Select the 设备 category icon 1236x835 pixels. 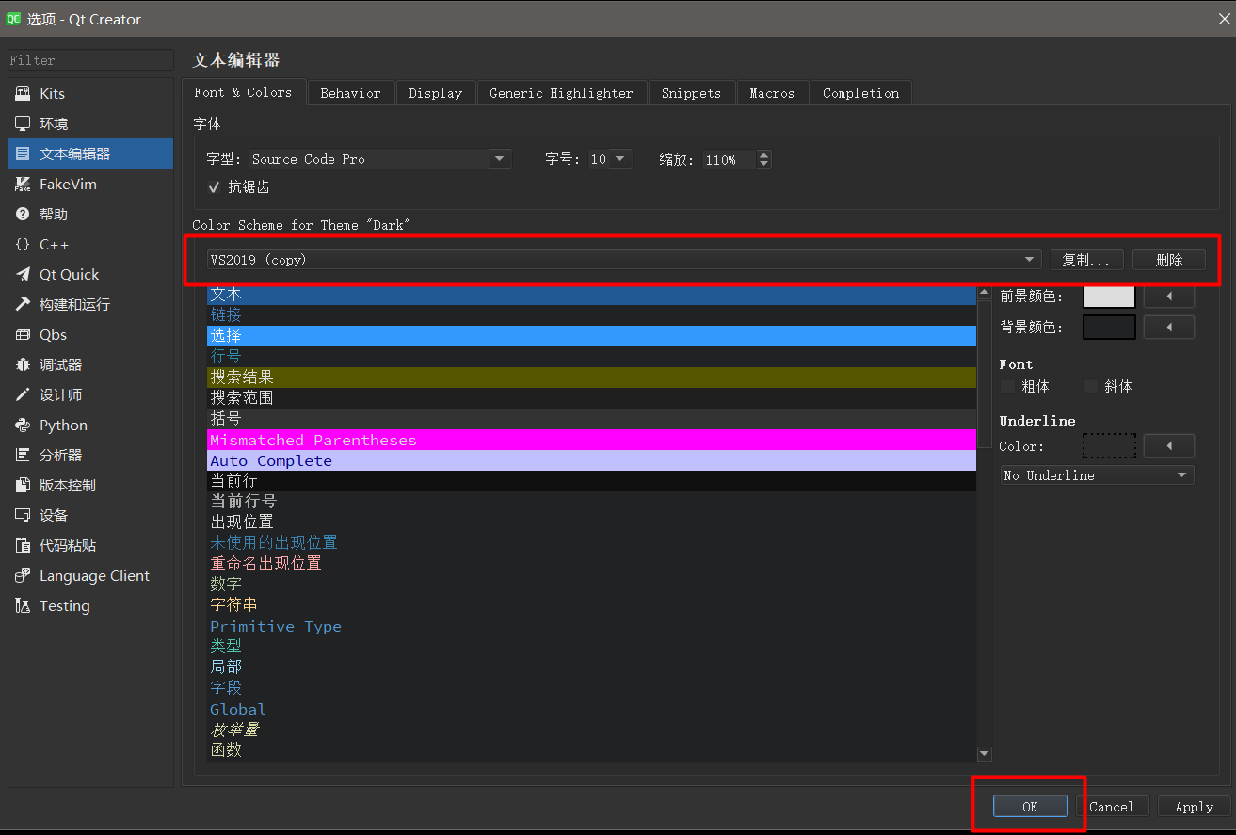(24, 516)
